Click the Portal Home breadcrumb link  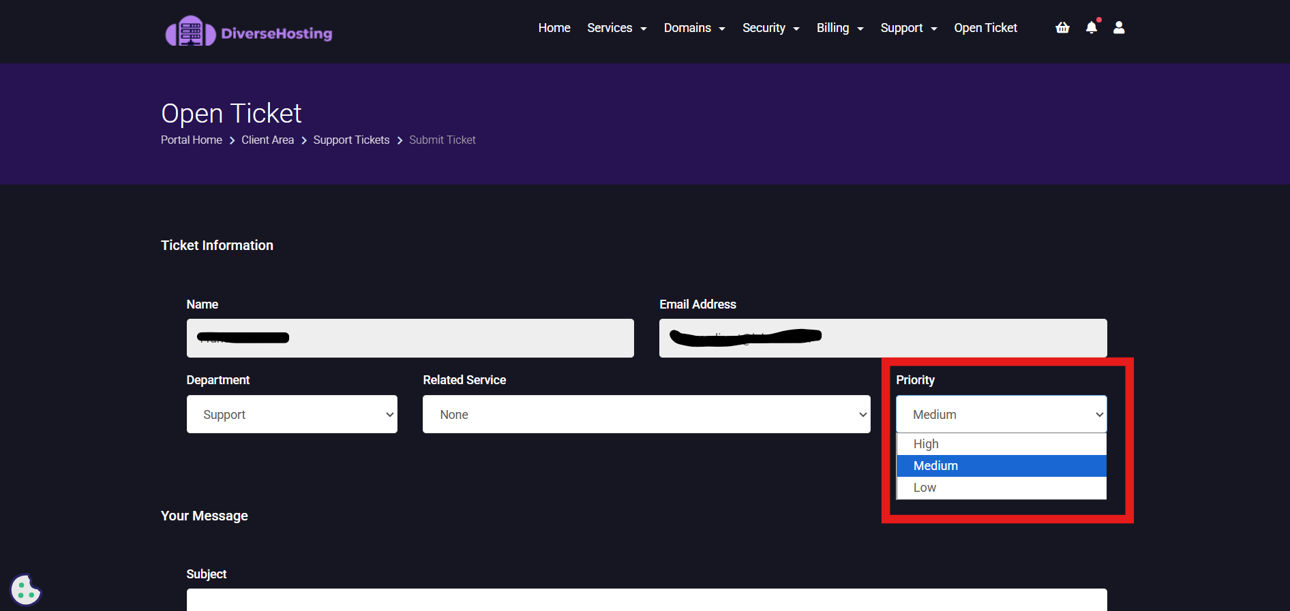click(191, 140)
